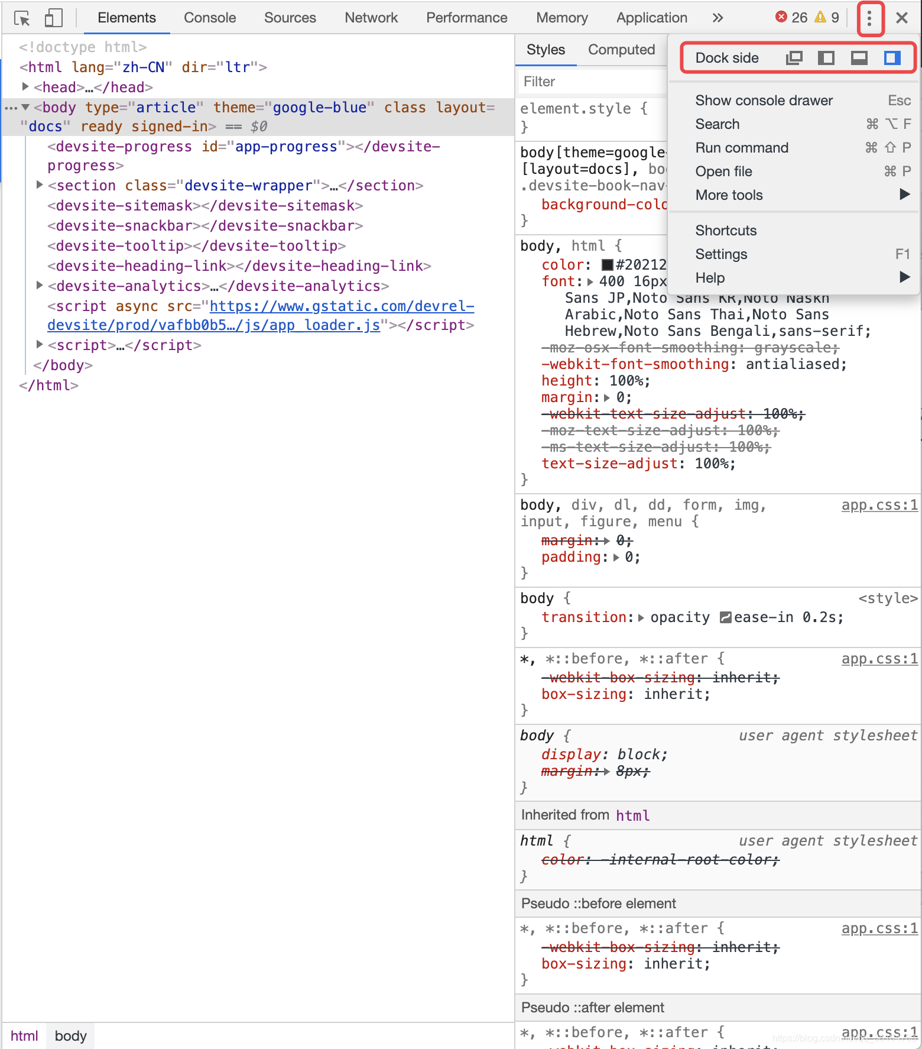Image resolution: width=922 pixels, height=1049 pixels.
Task: Open the Performance tab
Action: 467,18
